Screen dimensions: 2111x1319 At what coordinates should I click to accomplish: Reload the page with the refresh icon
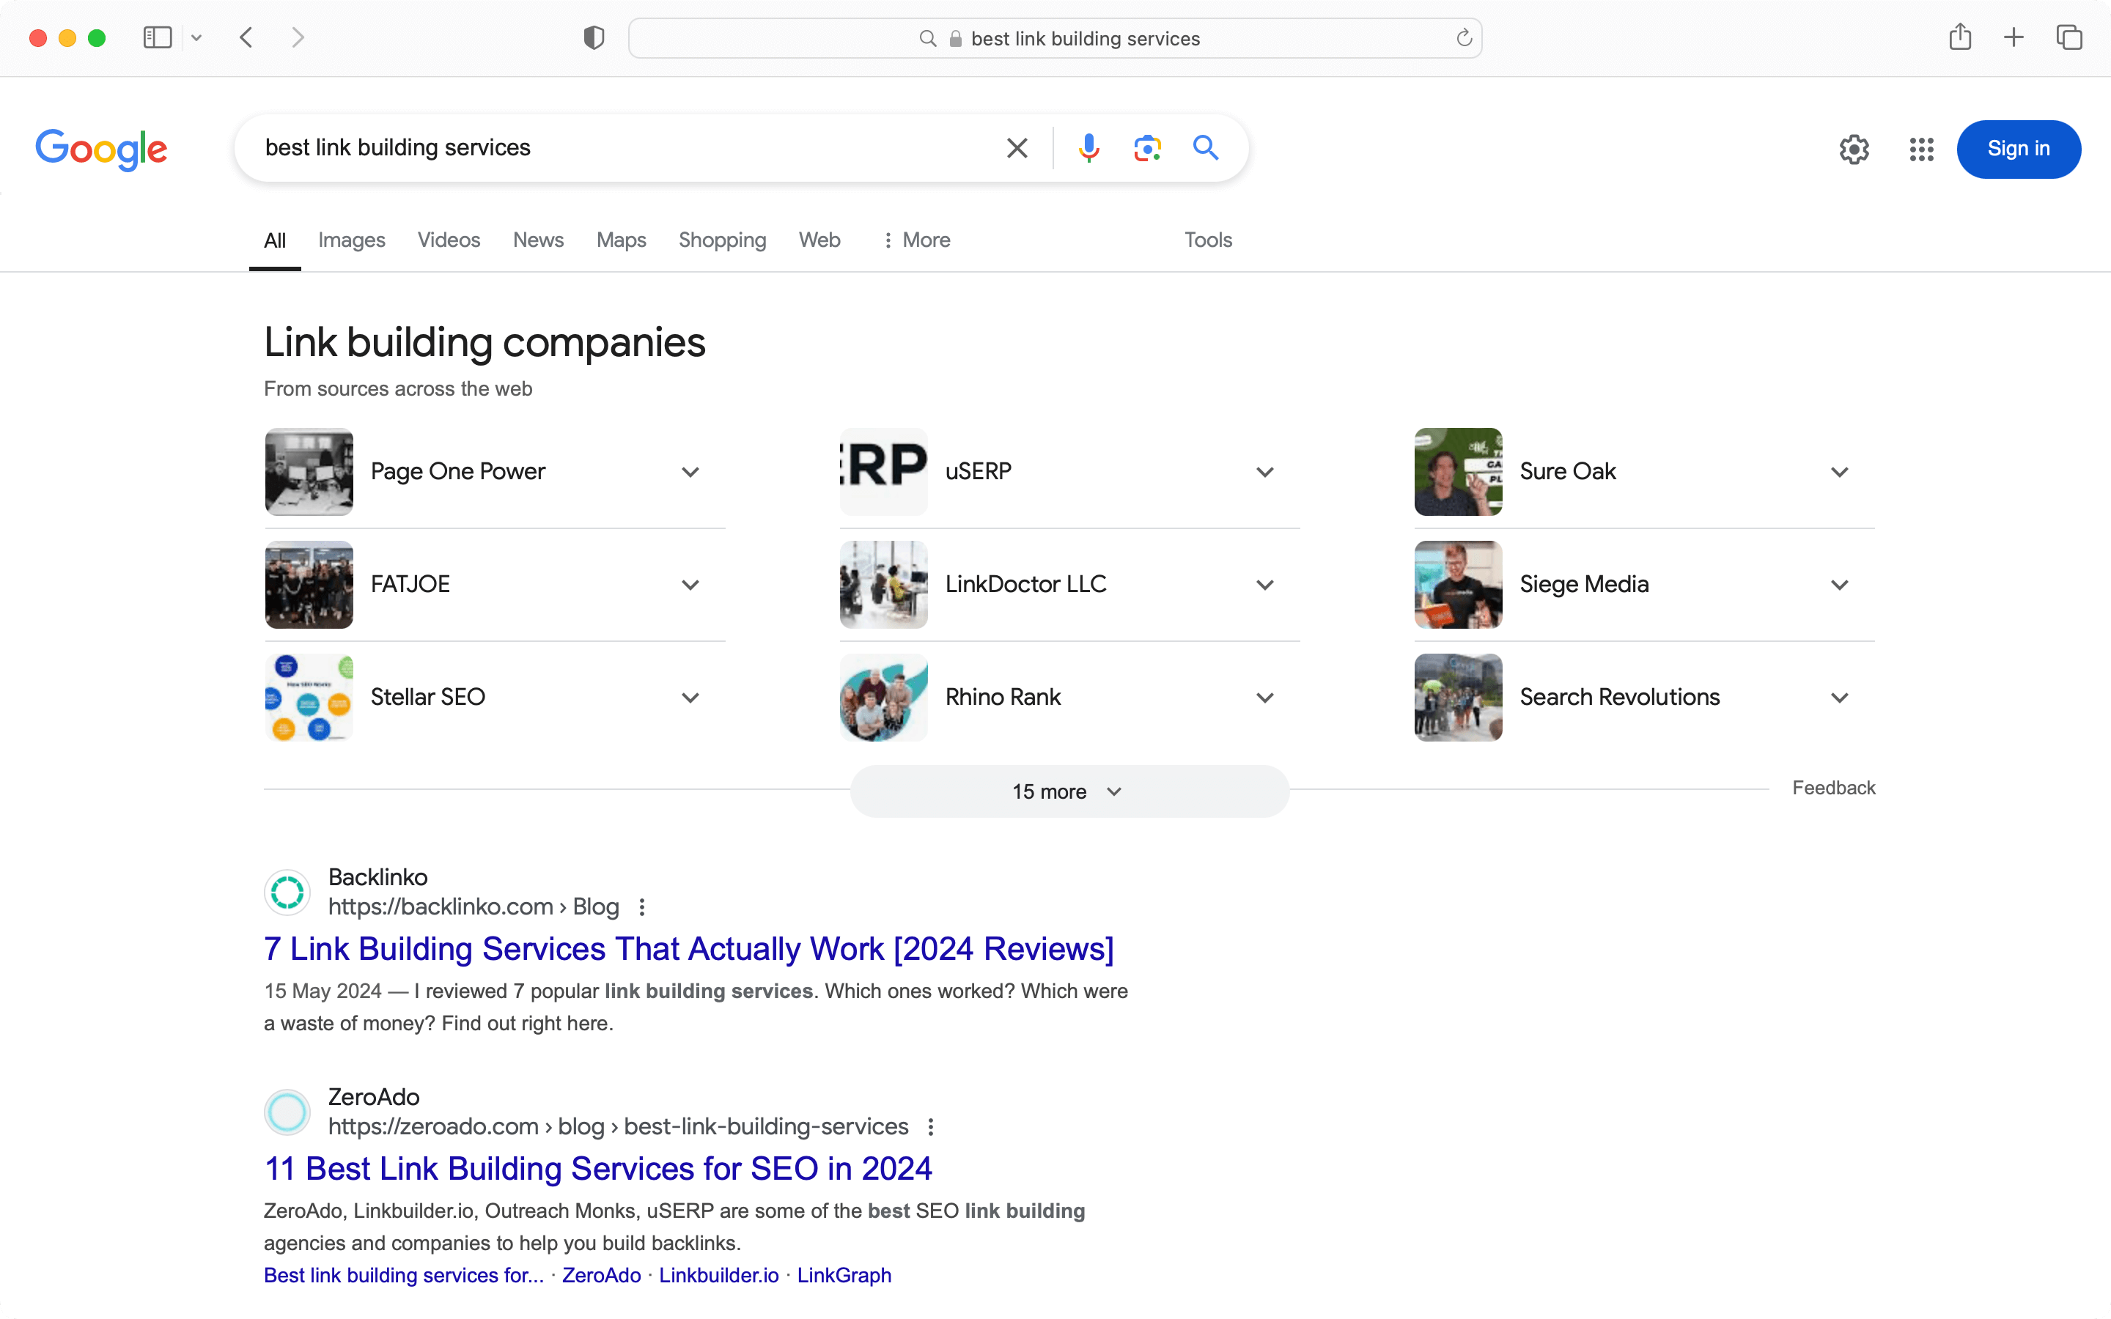pos(1464,37)
